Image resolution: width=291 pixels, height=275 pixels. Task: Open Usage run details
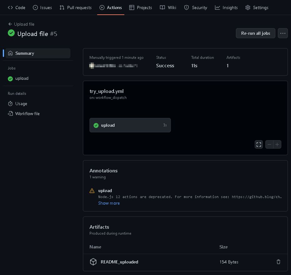[x=21, y=104]
